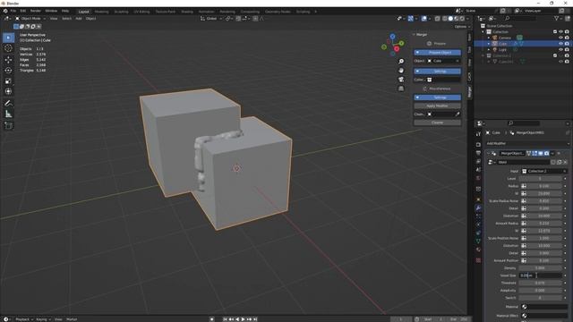
Task: Switch to the Sculpting workspace tab
Action: 121,12
